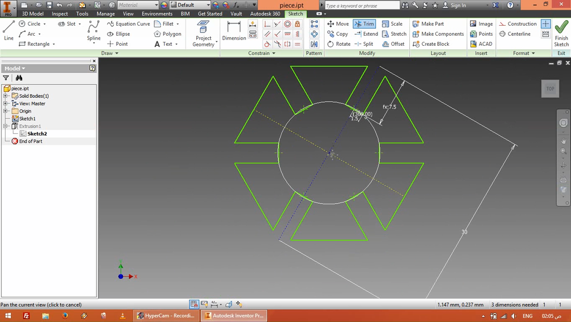This screenshot has width=571, height=322.
Task: Apply Tangent constraint
Action: click(267, 44)
